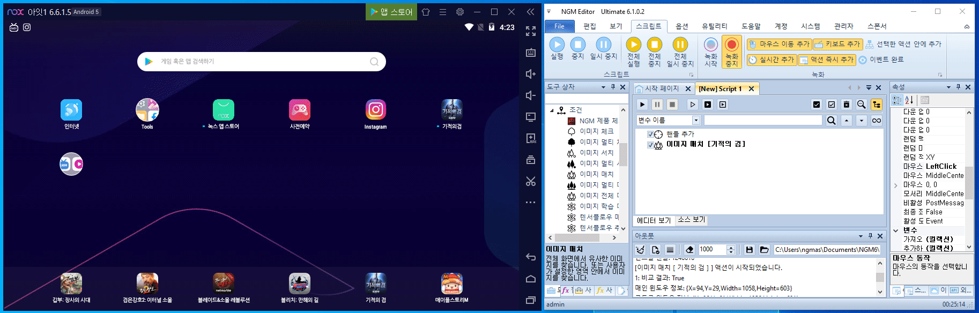
Task: Open the File menu in NGM Editor
Action: click(x=559, y=26)
